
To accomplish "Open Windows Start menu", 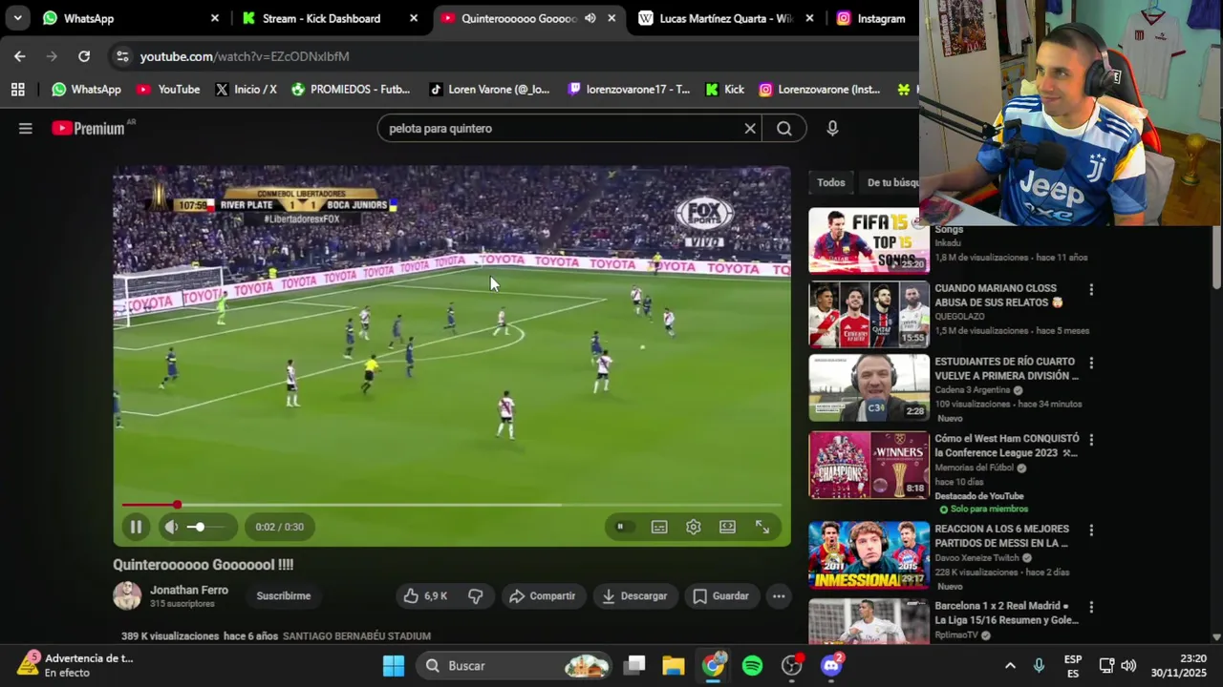I will coord(394,665).
